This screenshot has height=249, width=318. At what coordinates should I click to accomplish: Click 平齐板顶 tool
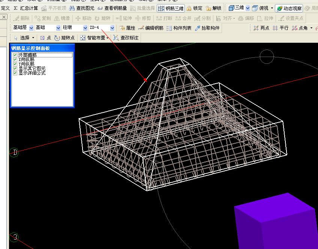pyautogui.click(x=54, y=8)
